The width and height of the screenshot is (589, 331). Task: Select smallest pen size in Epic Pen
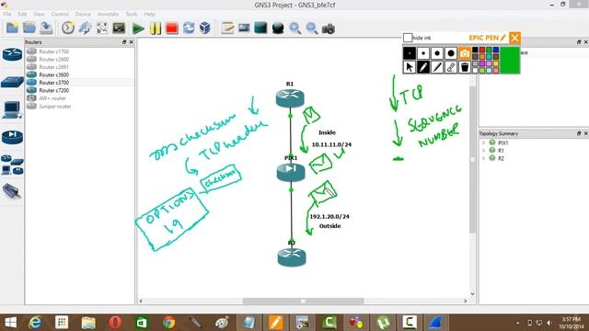pyautogui.click(x=409, y=53)
